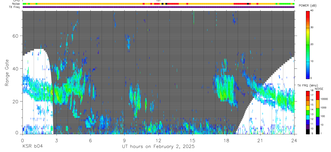The height and width of the screenshot is (152, 331).
Task: Click 'UT hours on February 2, 2025' label
Action: coord(158,147)
